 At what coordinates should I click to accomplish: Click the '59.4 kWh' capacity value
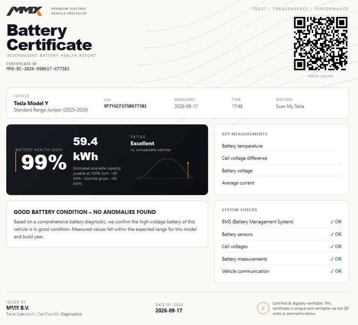(x=86, y=149)
